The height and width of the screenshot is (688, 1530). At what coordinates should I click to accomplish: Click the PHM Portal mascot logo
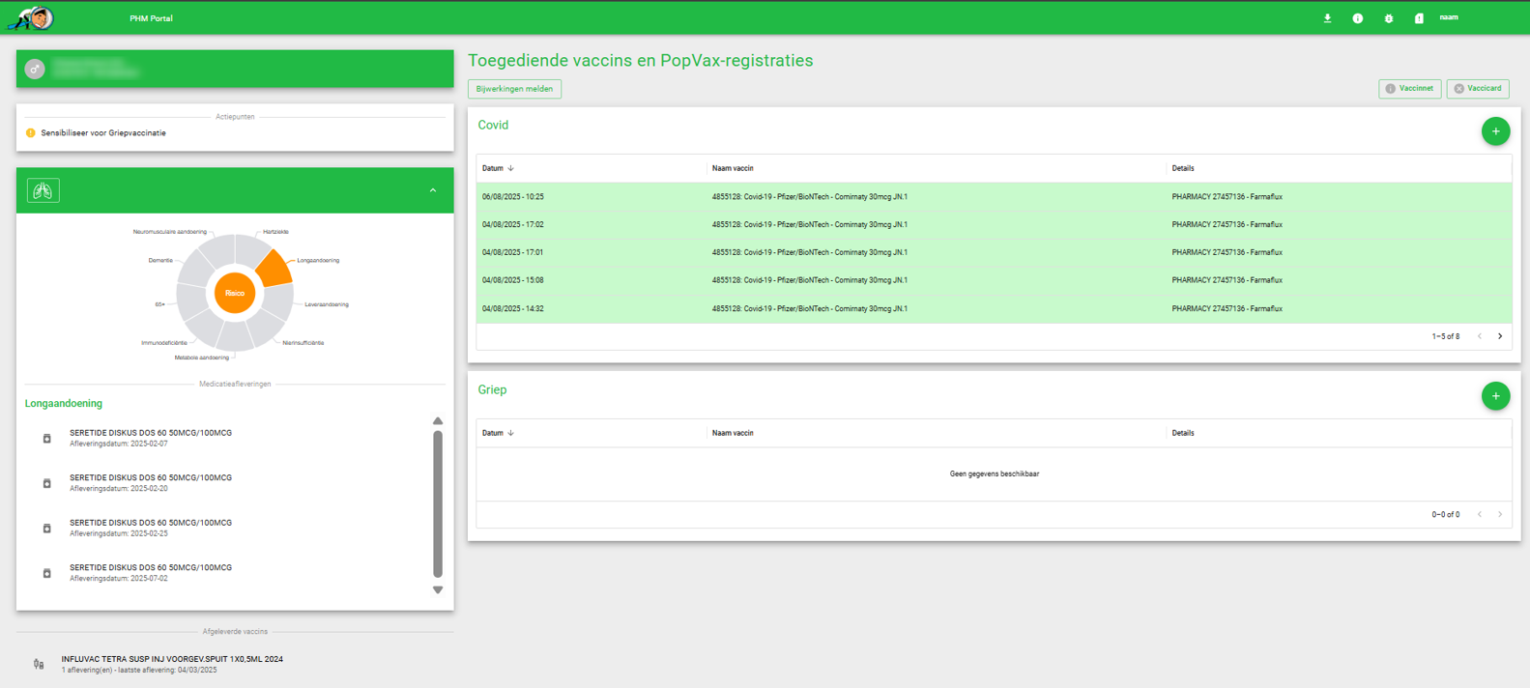click(x=32, y=17)
